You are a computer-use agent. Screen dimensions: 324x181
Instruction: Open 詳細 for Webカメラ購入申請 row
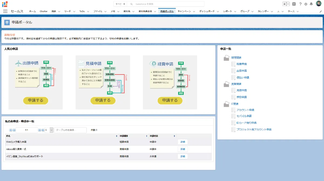183,142
